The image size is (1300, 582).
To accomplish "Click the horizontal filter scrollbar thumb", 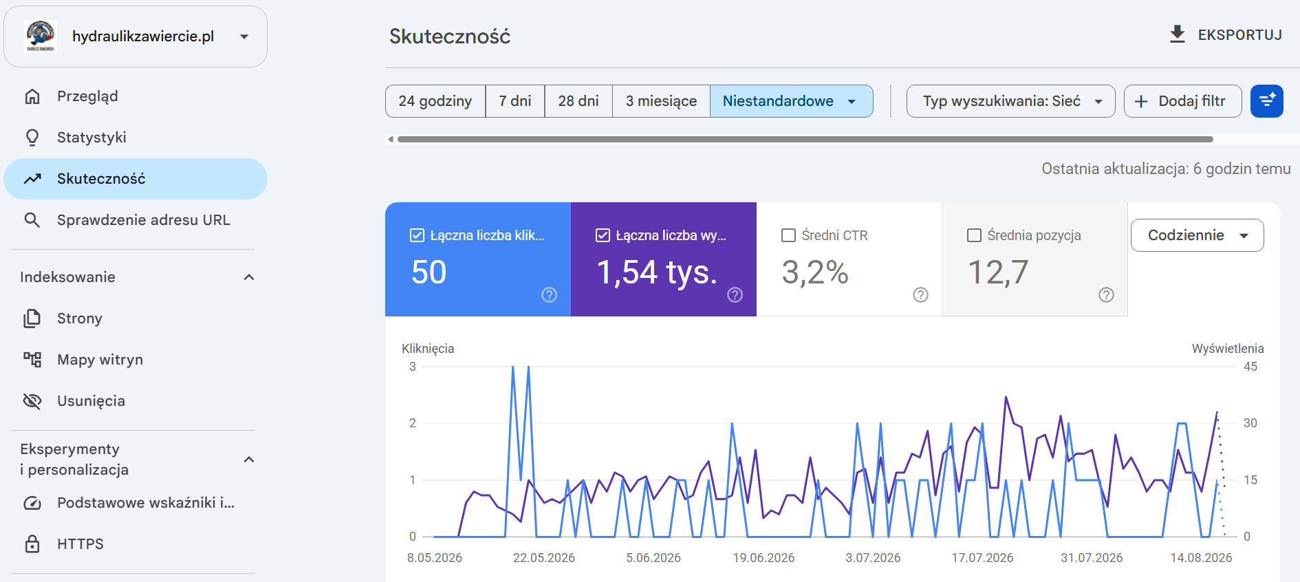I will [x=805, y=139].
